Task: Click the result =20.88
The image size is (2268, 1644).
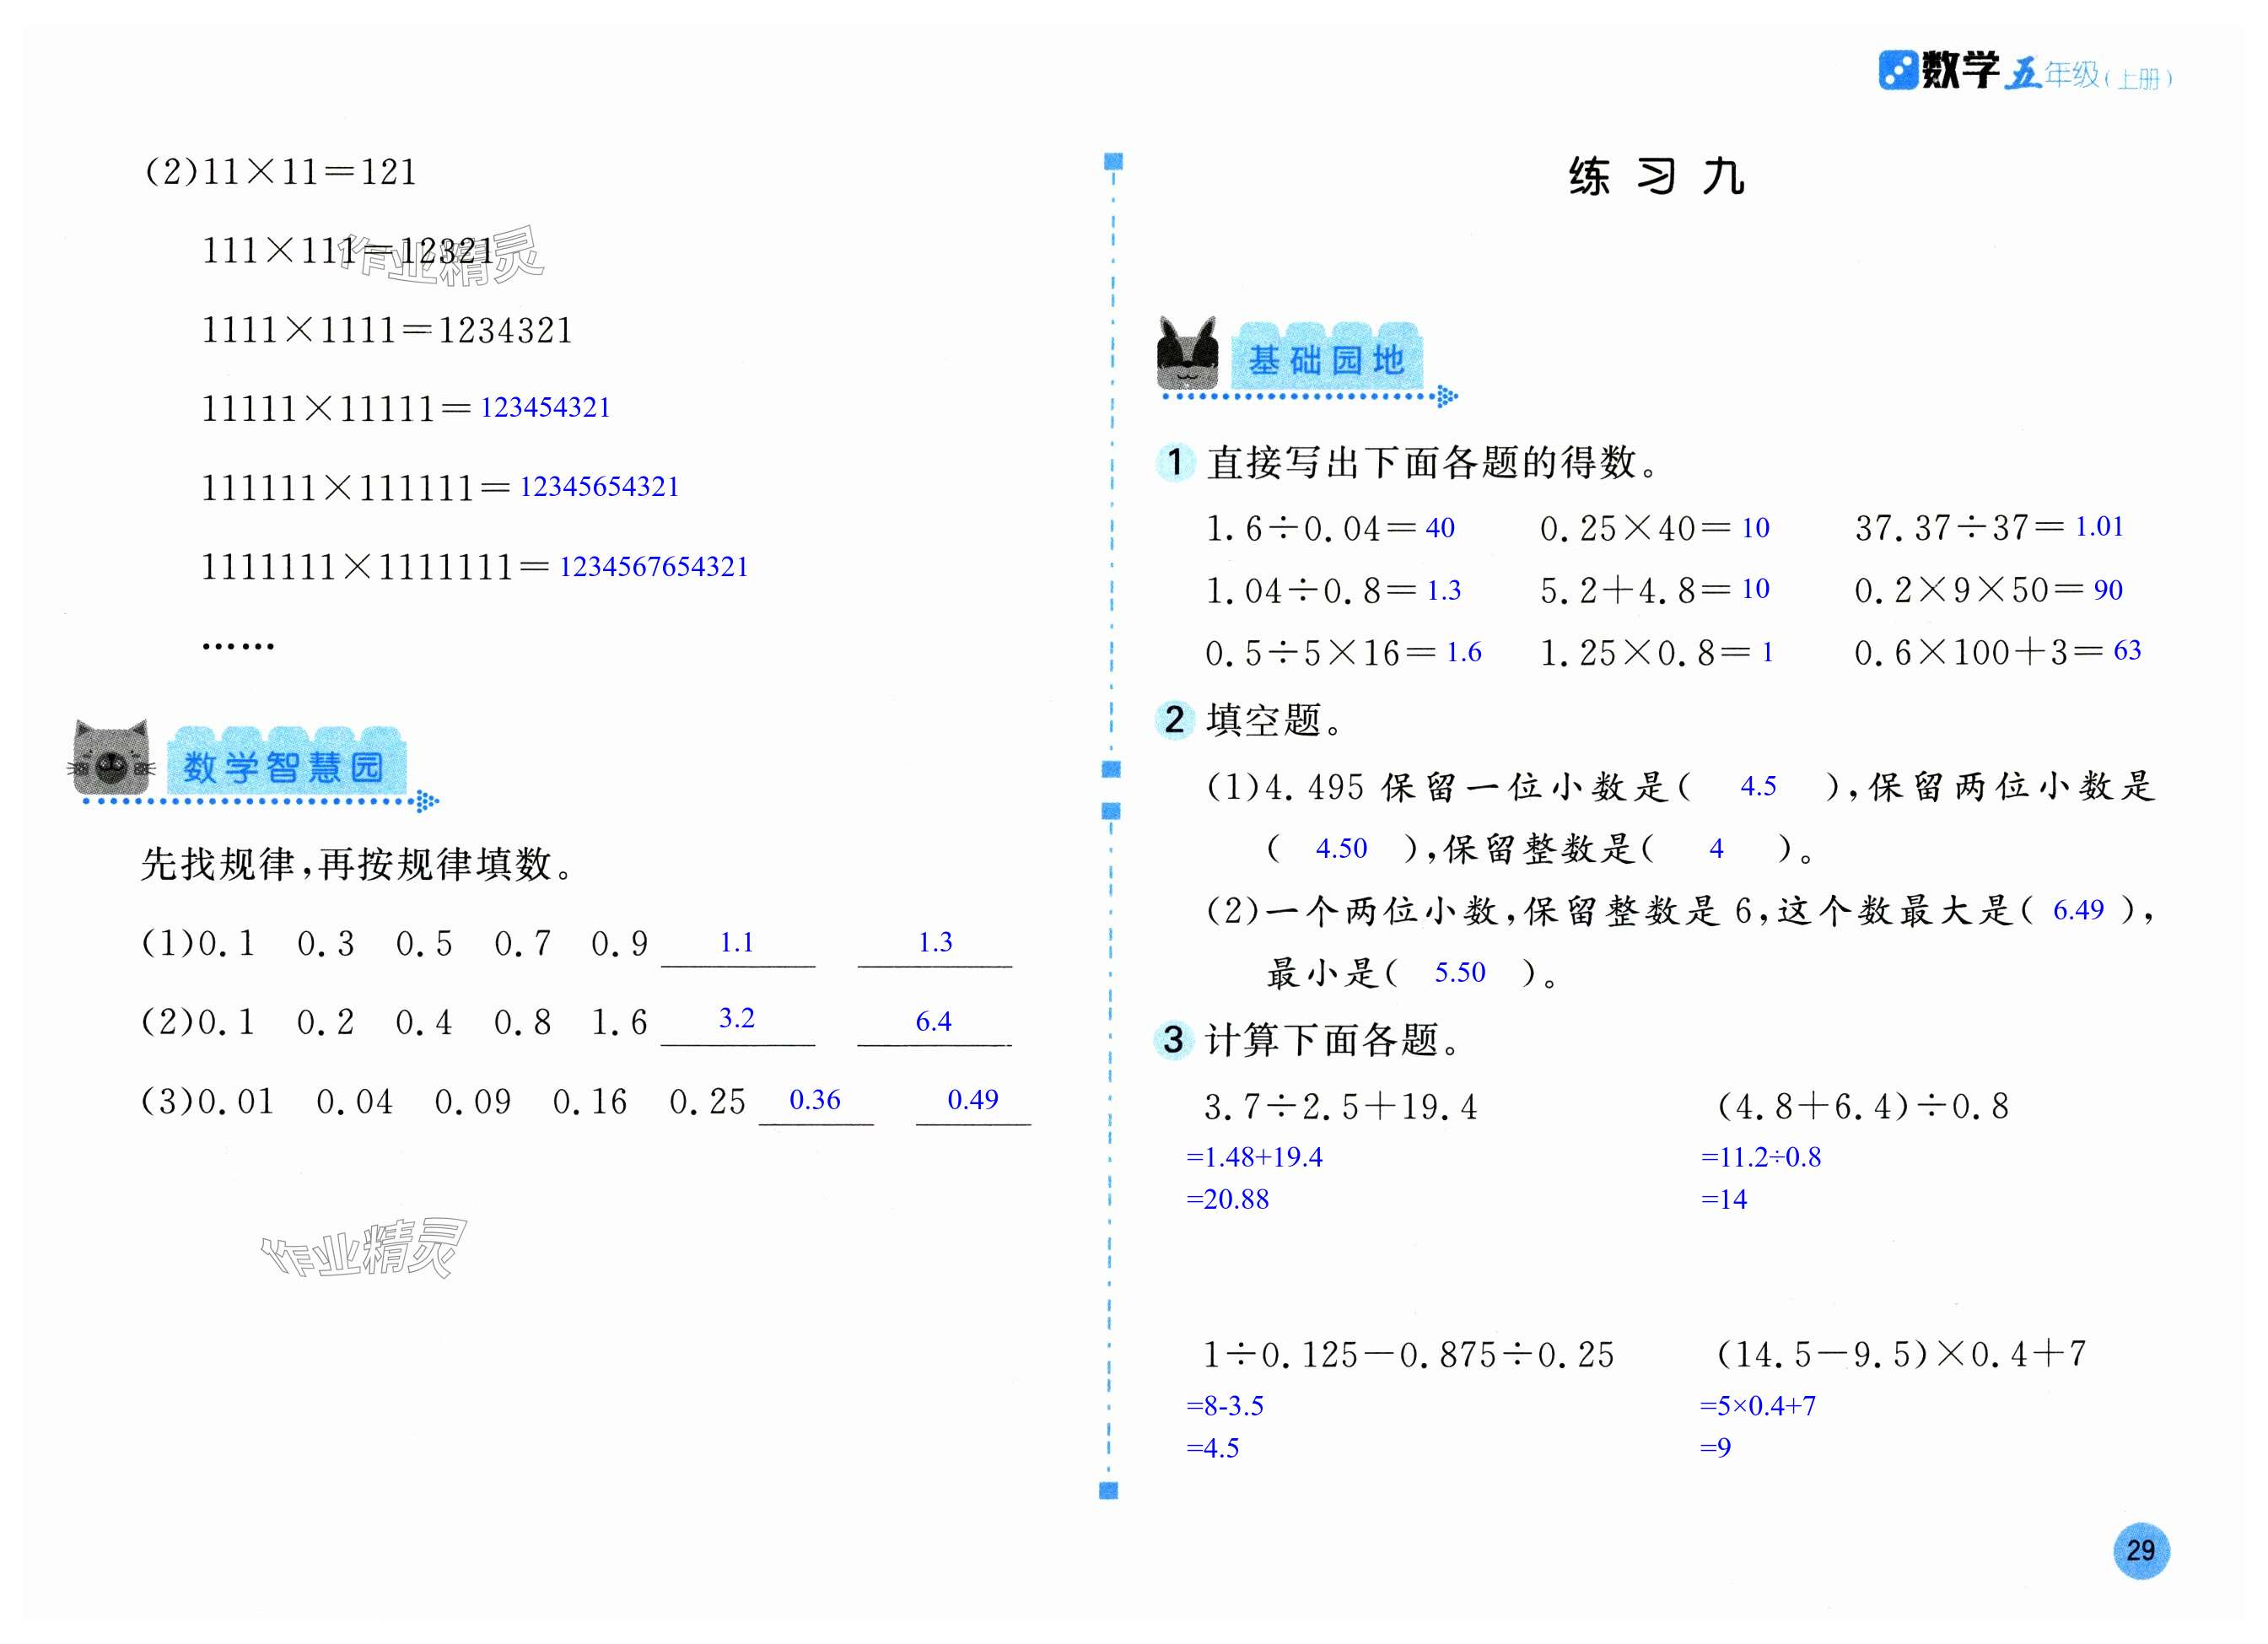Action: click(1227, 1199)
